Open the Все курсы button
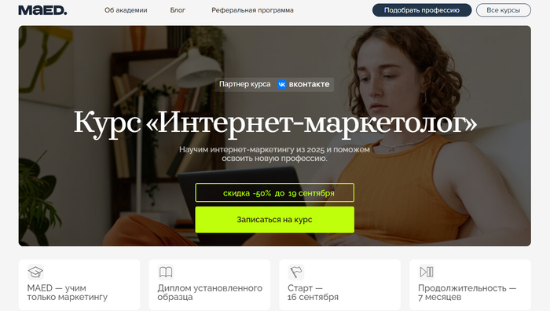550x311 pixels. tap(504, 10)
